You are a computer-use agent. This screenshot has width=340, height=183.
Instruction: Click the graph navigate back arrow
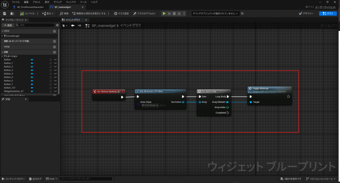[73, 26]
